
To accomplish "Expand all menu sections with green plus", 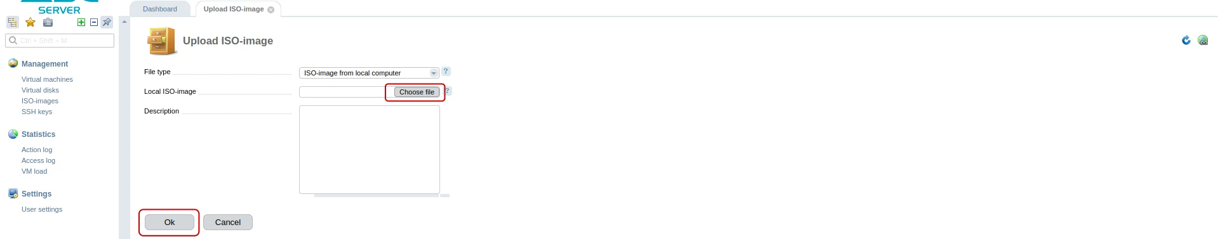I will tap(81, 22).
